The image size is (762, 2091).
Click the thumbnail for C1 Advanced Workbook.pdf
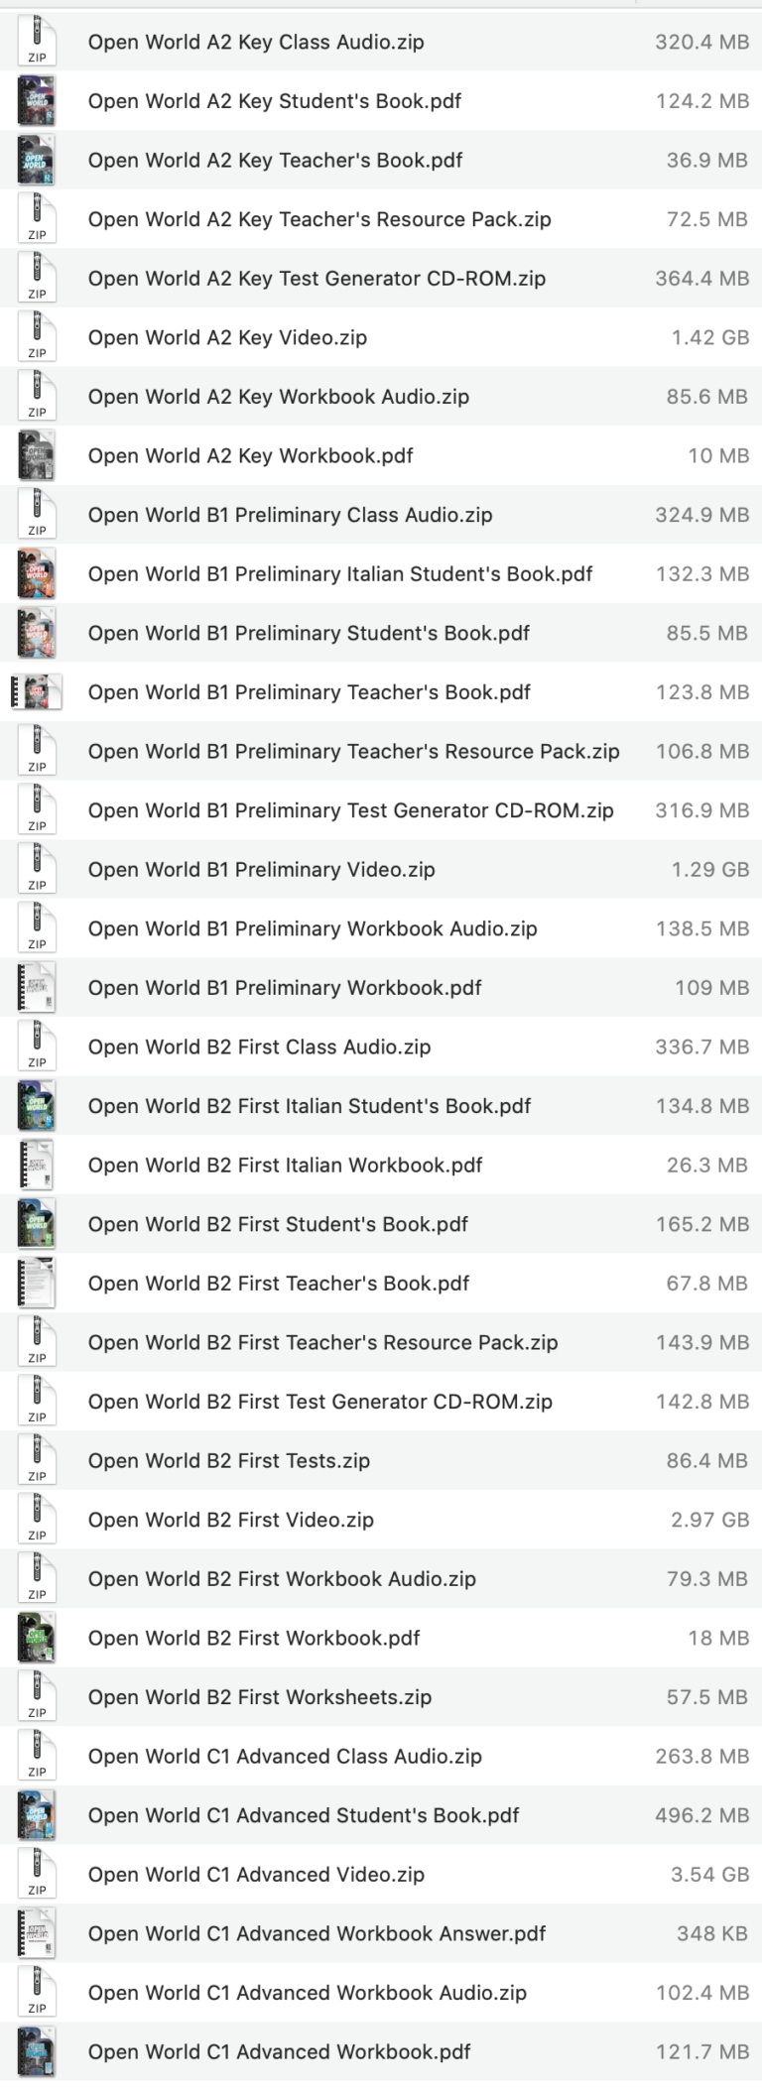[37, 2052]
